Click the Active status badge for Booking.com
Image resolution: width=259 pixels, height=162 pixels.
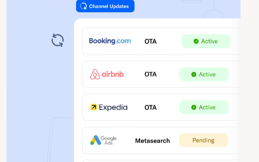[206, 41]
